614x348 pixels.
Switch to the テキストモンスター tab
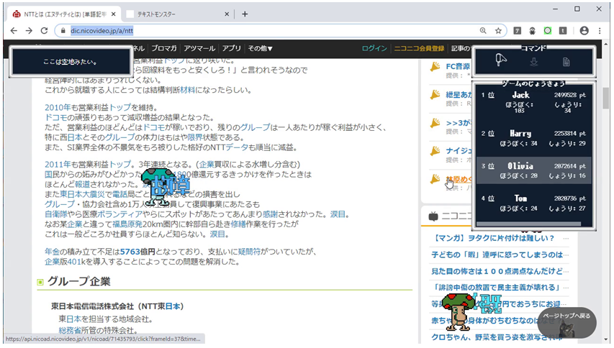[x=177, y=14]
